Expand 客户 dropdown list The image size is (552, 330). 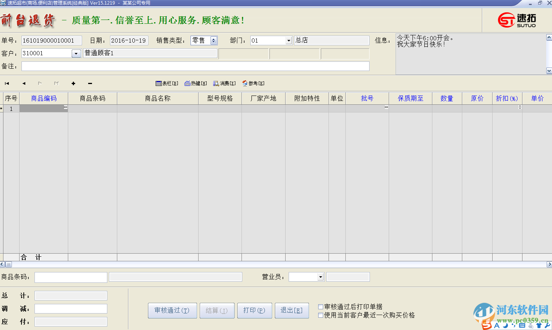[x=76, y=53]
